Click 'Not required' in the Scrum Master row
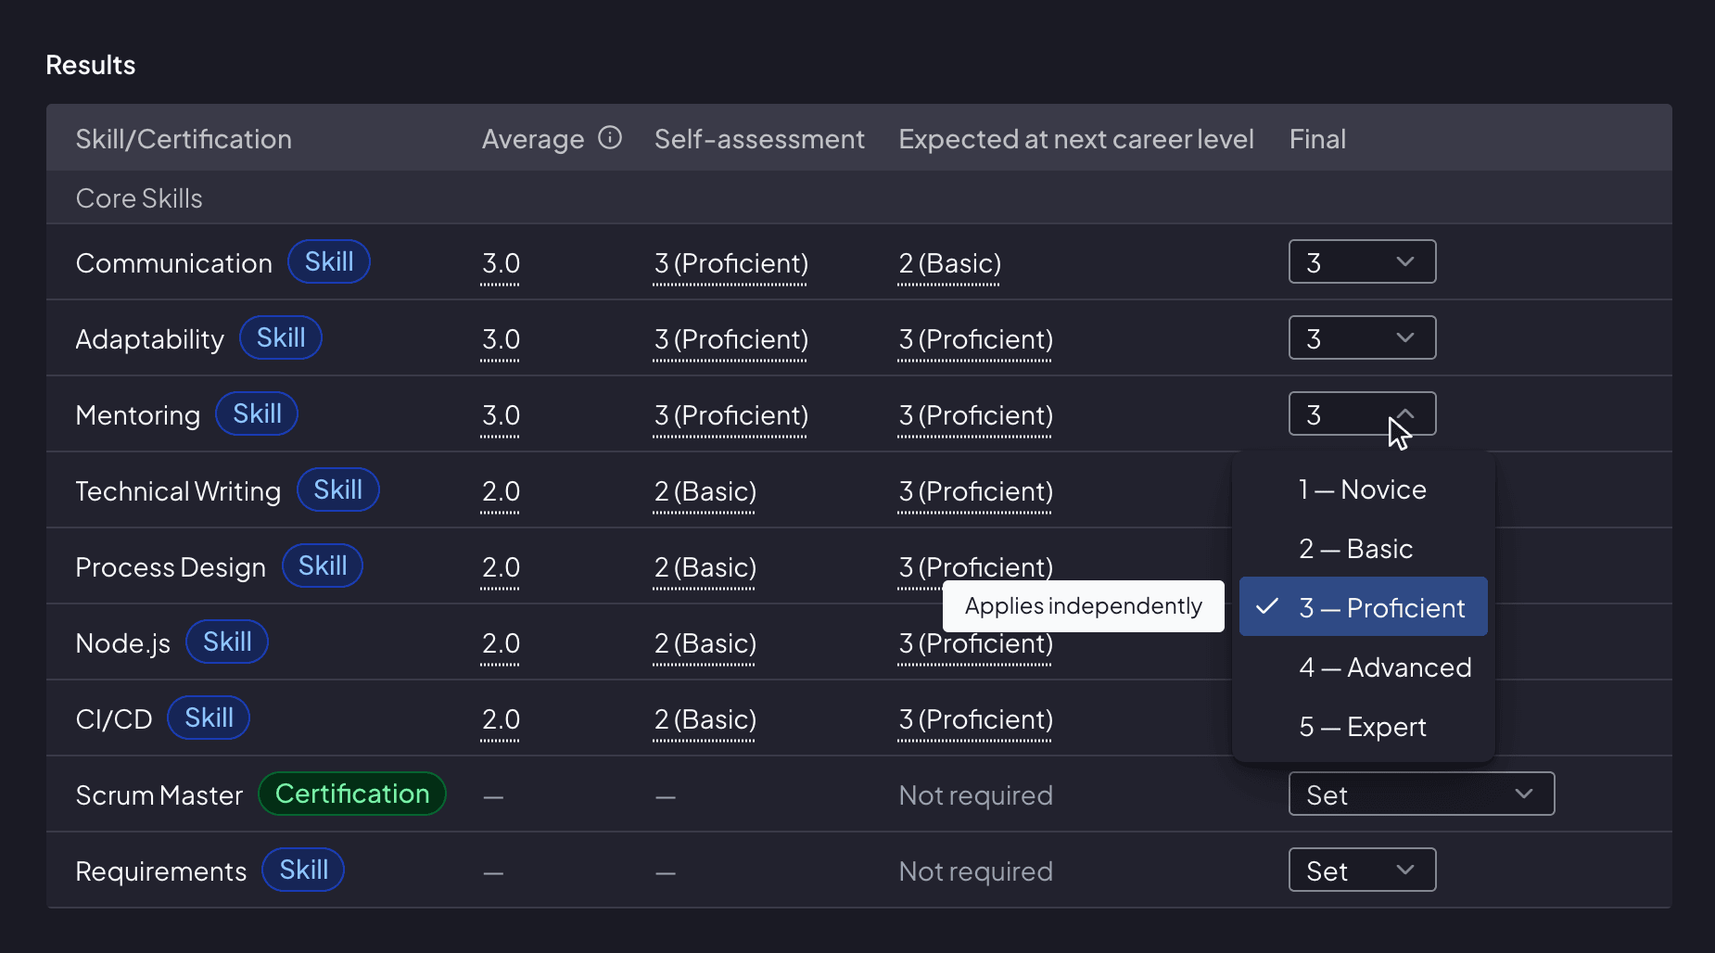Image resolution: width=1715 pixels, height=953 pixels. (x=976, y=795)
